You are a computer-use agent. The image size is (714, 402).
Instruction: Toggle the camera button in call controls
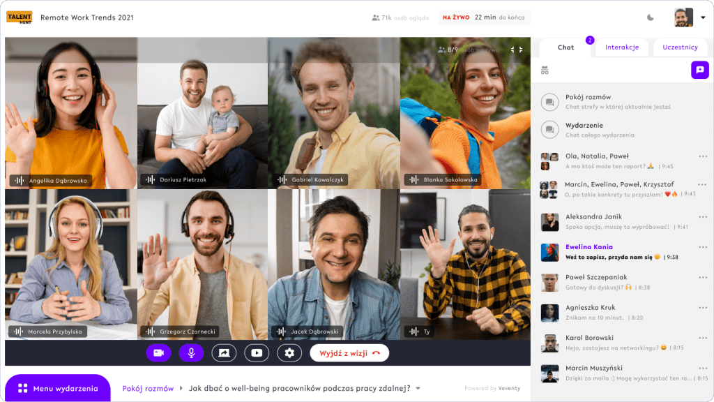tap(158, 353)
